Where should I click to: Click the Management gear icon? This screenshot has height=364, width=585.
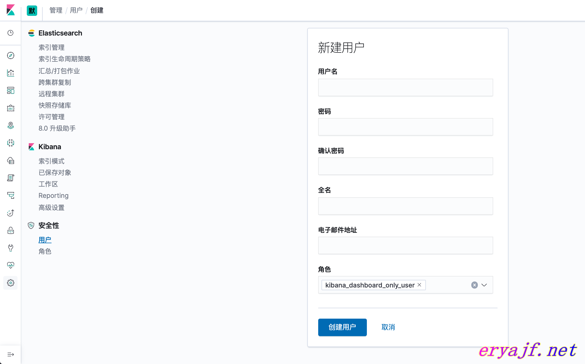pyautogui.click(x=11, y=283)
